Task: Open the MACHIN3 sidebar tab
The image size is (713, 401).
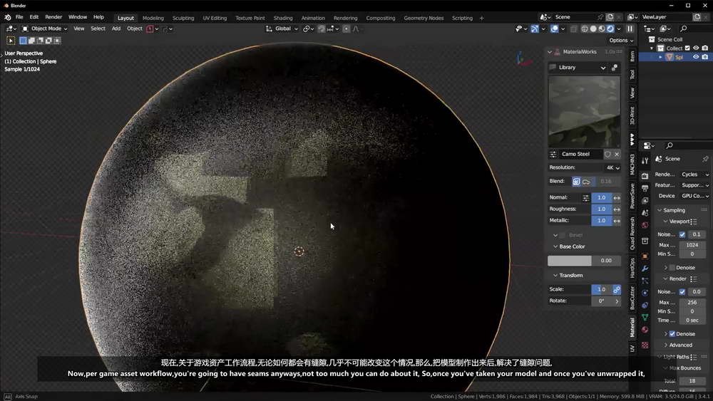Action: point(632,165)
